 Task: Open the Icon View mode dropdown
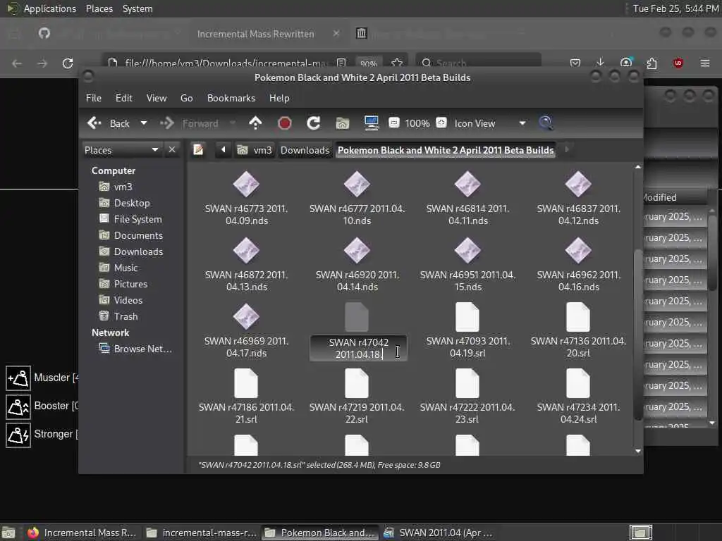pyautogui.click(x=490, y=123)
